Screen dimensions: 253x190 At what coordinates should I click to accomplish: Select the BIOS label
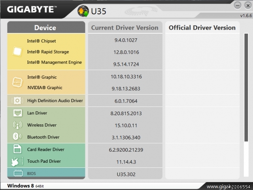[x=32, y=174]
